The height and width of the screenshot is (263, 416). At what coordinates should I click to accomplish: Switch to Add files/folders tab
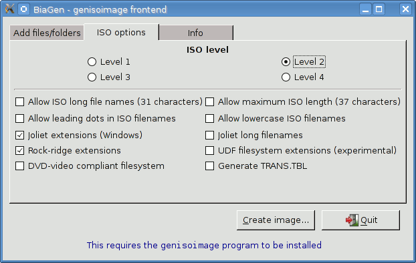click(x=47, y=33)
